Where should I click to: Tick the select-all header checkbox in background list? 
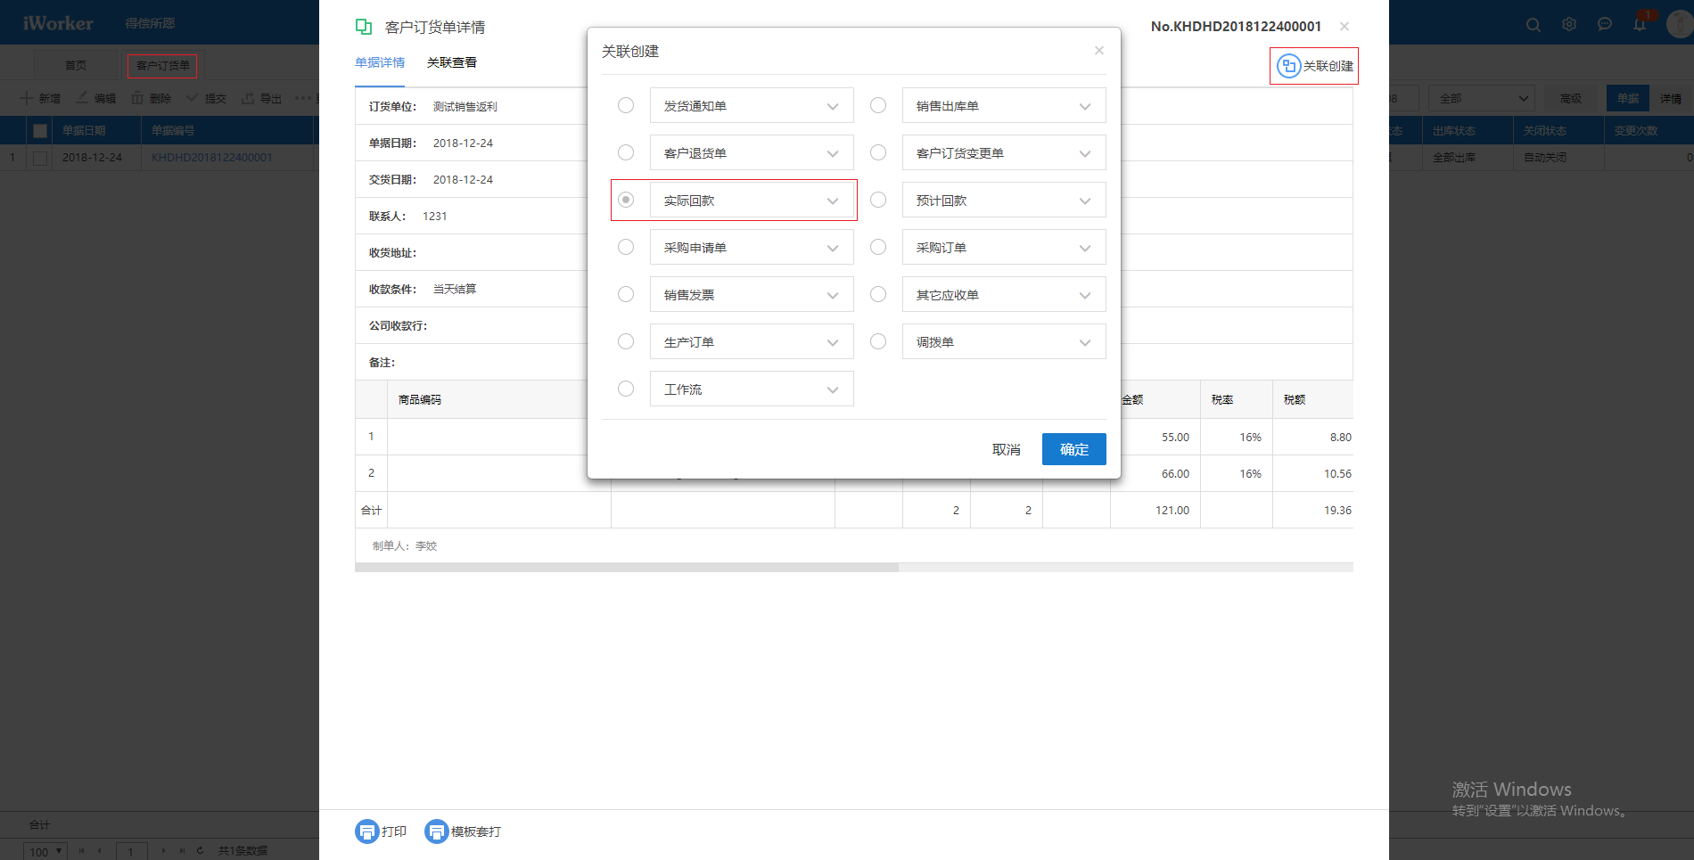tap(40, 130)
